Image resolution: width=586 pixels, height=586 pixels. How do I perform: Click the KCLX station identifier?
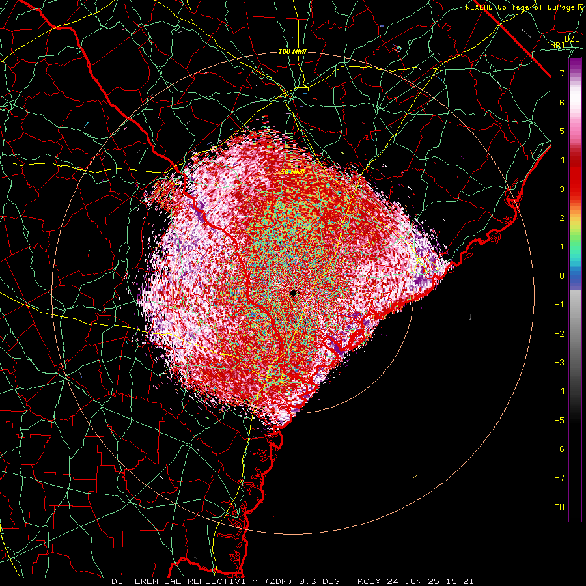pos(369,581)
